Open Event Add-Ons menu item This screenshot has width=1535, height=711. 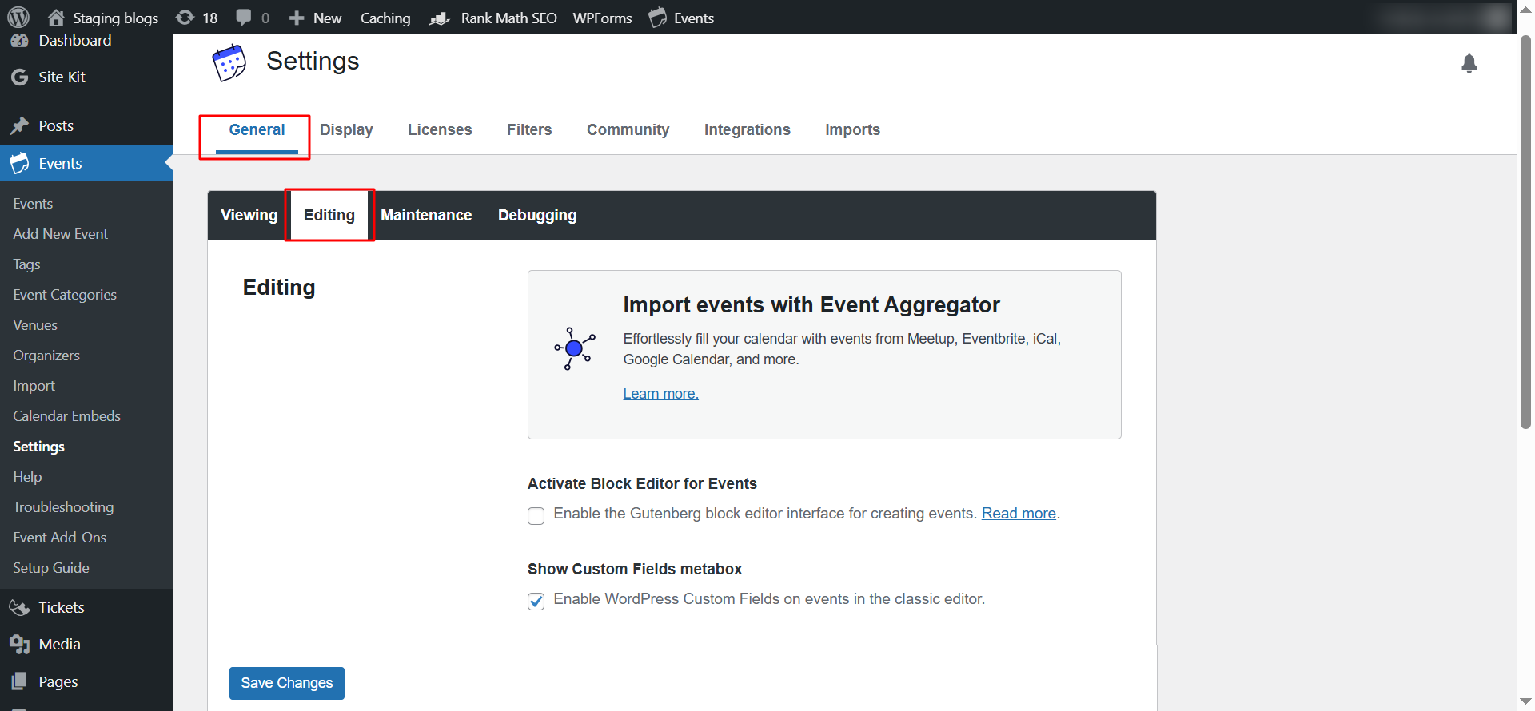pyautogui.click(x=60, y=538)
